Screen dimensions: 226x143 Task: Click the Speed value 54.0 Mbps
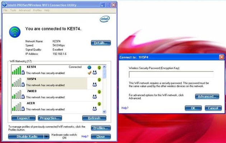click(x=59, y=45)
